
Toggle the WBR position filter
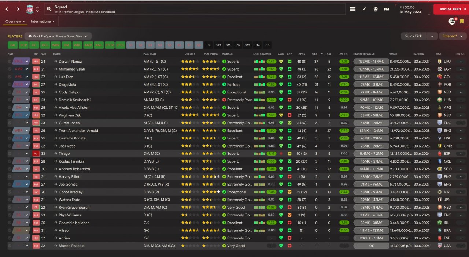[56, 45]
